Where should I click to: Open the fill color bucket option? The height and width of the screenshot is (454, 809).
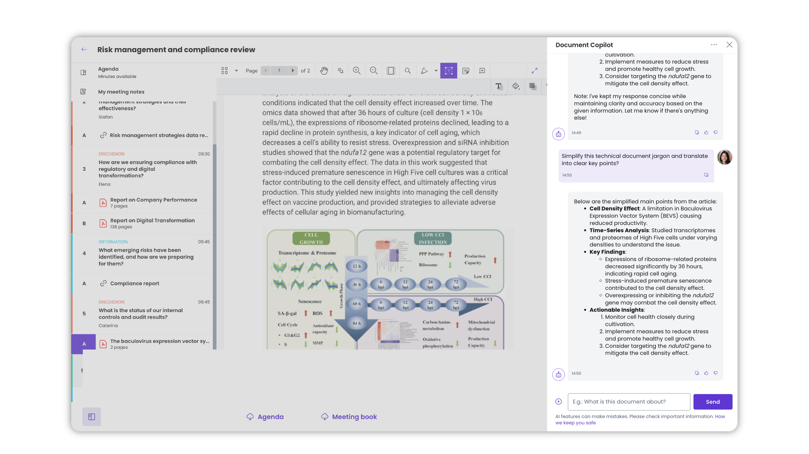tap(516, 86)
